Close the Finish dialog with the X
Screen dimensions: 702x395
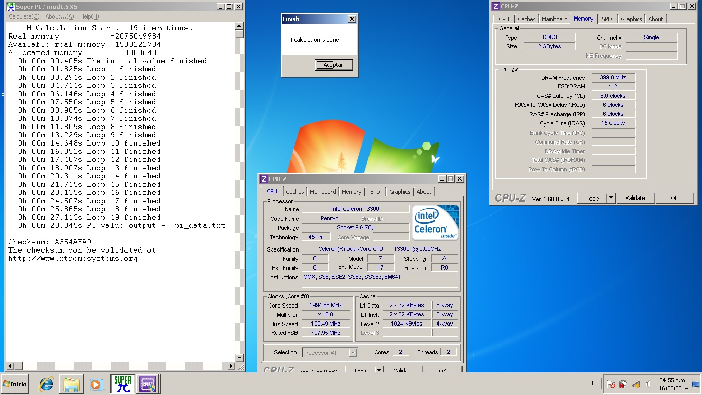click(352, 19)
